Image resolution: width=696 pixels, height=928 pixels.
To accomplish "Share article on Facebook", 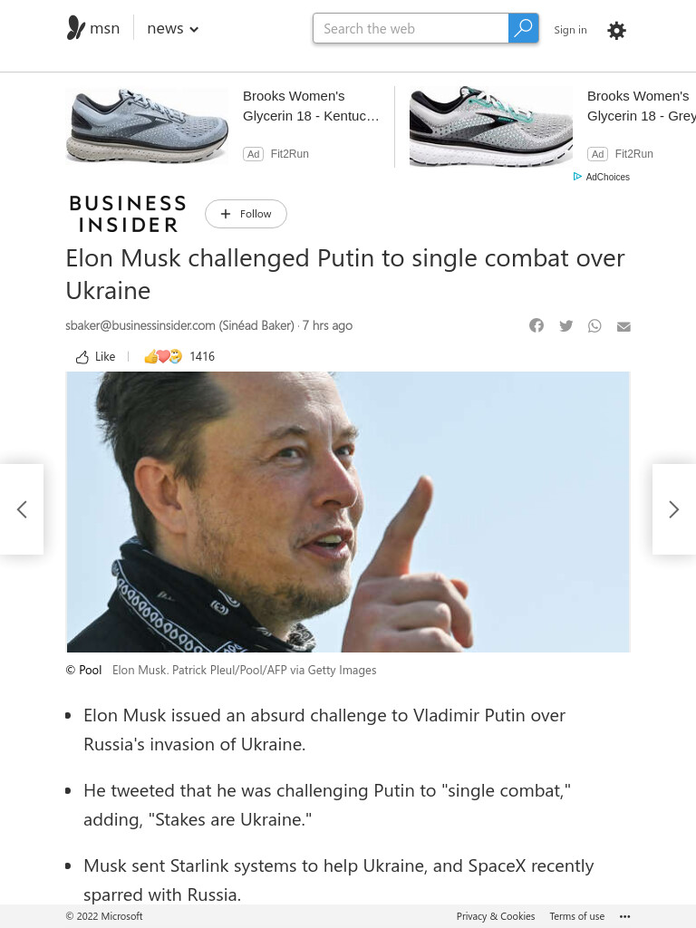I will pyautogui.click(x=536, y=325).
